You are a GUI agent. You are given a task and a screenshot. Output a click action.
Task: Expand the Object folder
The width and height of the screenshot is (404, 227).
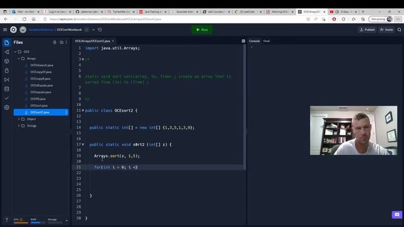point(19,119)
